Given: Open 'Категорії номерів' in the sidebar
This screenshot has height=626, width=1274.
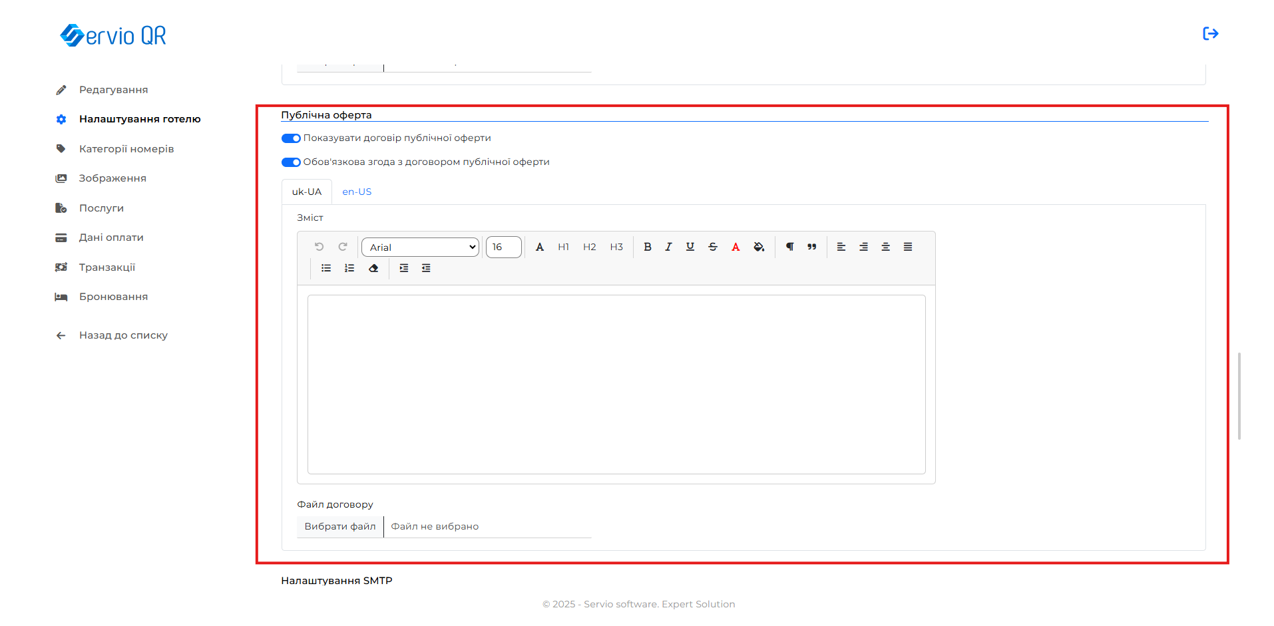Looking at the screenshot, I should click(x=126, y=149).
